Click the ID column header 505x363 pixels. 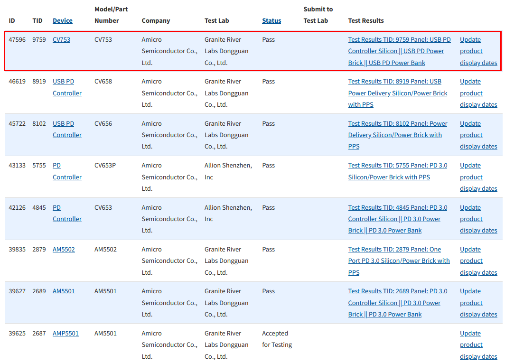point(11,20)
